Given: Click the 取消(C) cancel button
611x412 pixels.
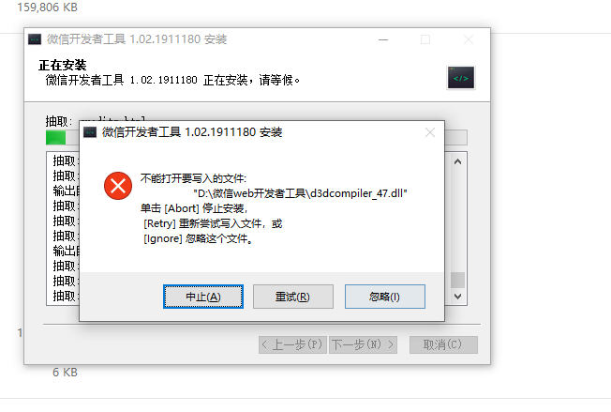Looking at the screenshot, I should [x=443, y=344].
